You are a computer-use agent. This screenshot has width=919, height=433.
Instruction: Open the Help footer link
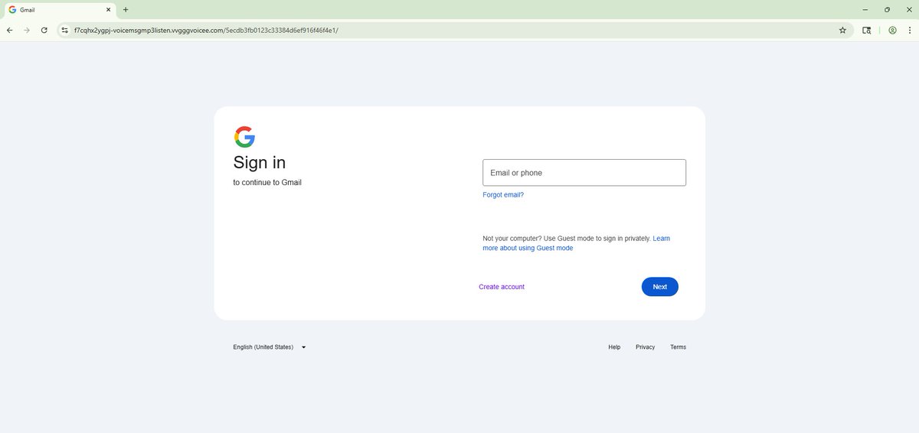click(x=614, y=347)
